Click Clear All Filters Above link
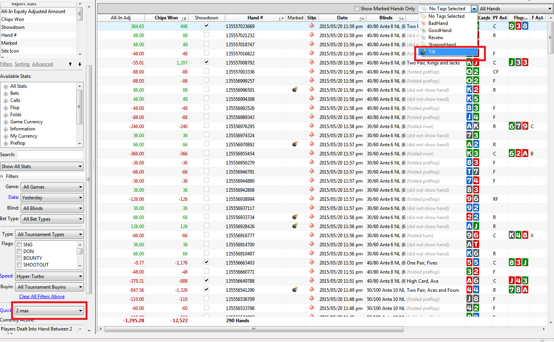Viewport: 554px width, 342px height. click(x=42, y=297)
